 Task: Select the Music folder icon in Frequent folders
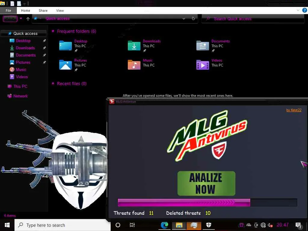pyautogui.click(x=134, y=65)
